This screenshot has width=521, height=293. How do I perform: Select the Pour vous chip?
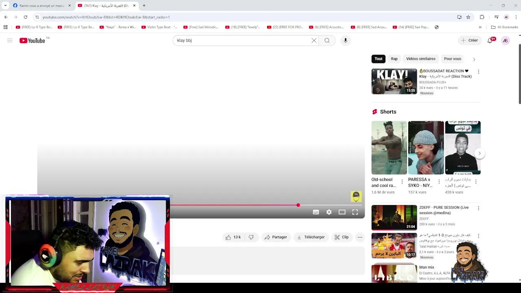coord(453,59)
